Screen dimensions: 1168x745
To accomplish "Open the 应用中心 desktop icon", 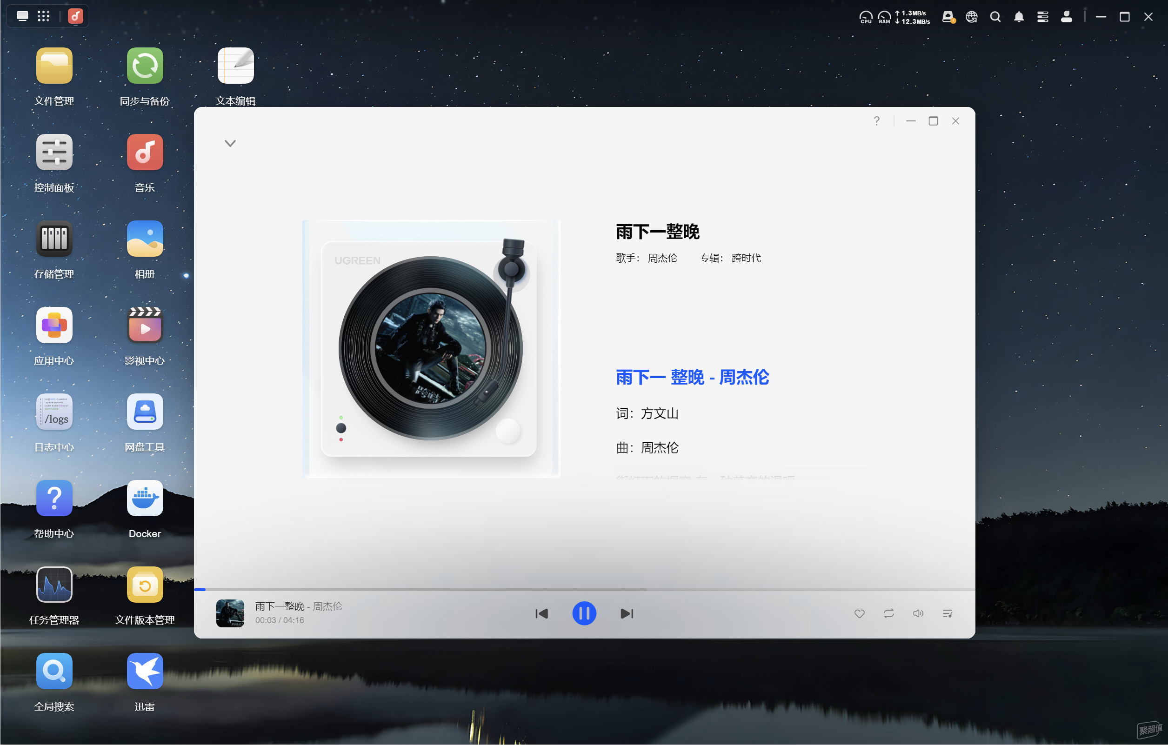I will click(54, 325).
